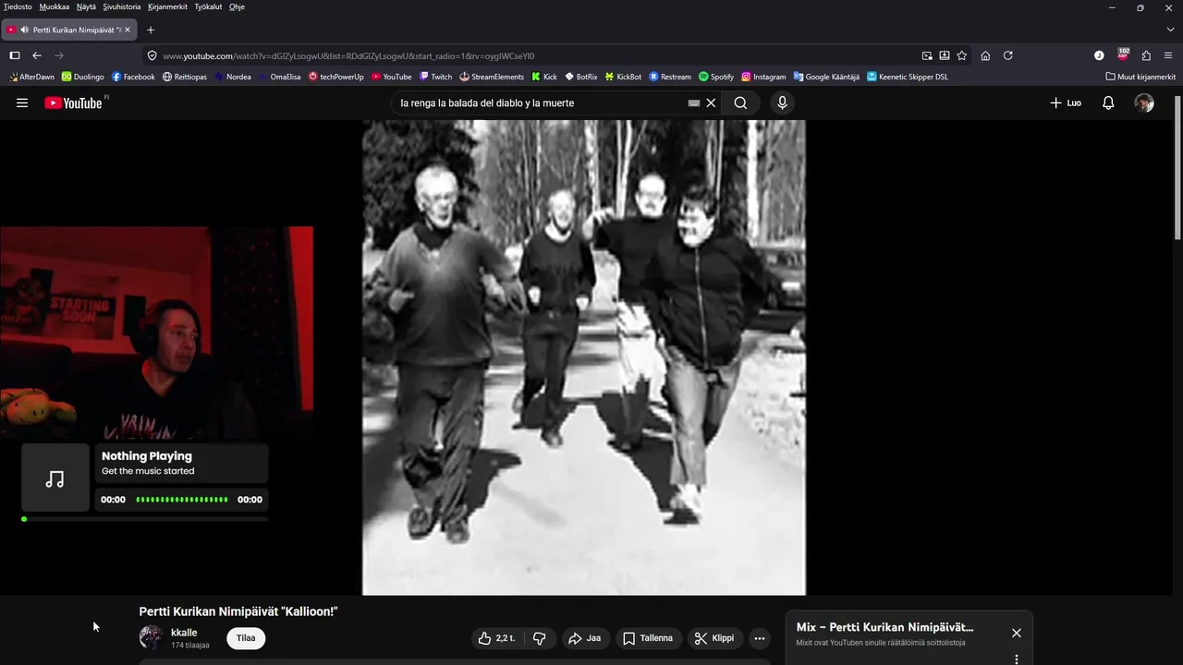Go to browser home page icon
Screen dimensions: 1183x665
(x=985, y=55)
